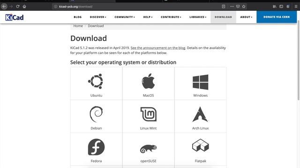Expand the Contribute dropdown menu
The height and width of the screenshot is (168, 300).
[171, 17]
